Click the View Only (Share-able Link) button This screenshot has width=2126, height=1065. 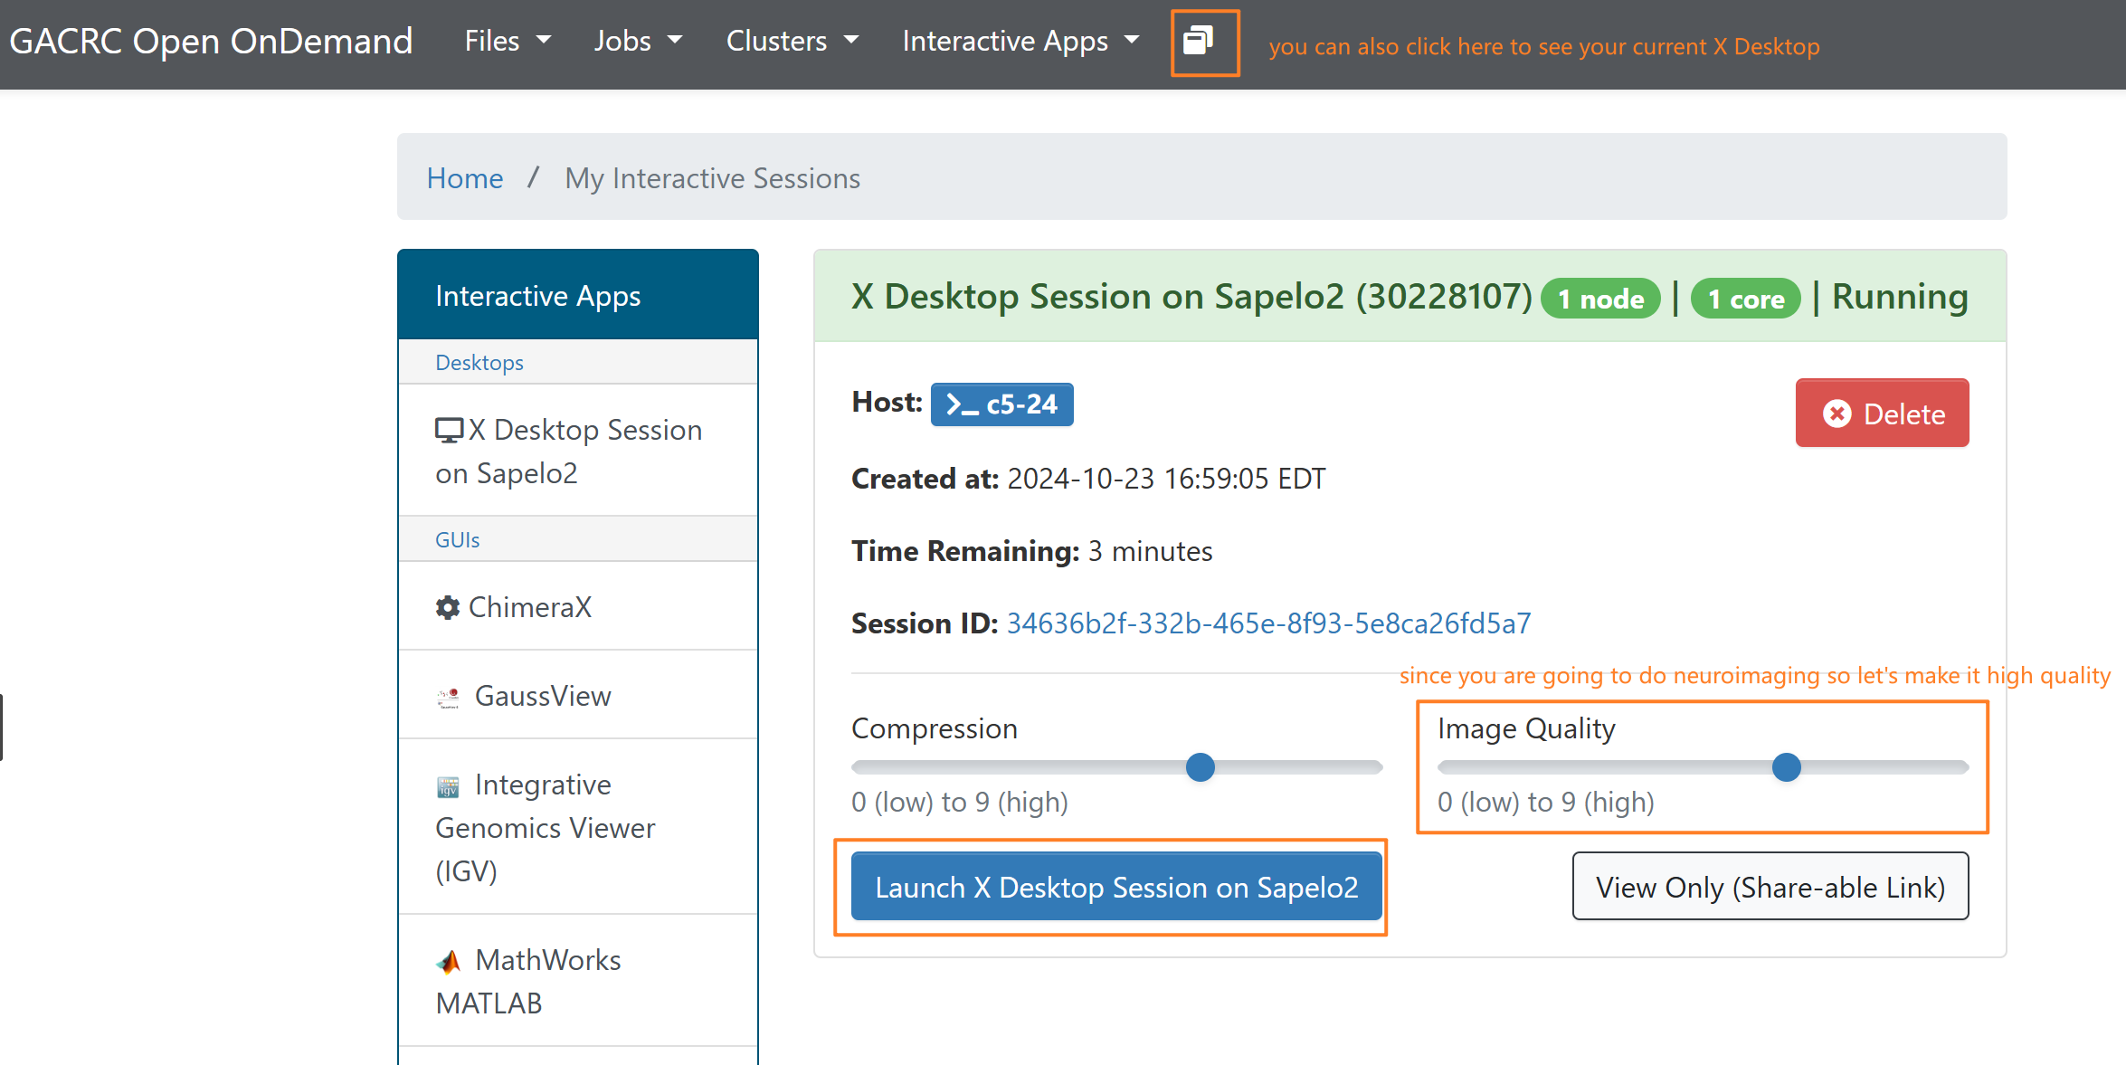click(x=1770, y=887)
